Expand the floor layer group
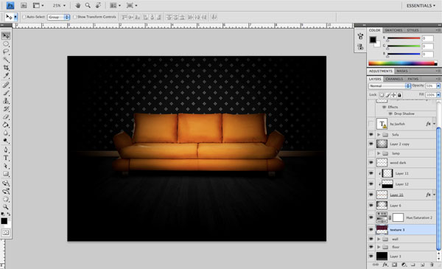This screenshot has width=442, height=269. point(379,247)
